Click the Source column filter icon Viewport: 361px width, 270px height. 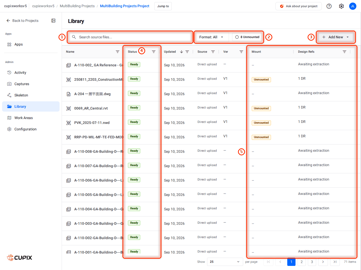coord(213,52)
